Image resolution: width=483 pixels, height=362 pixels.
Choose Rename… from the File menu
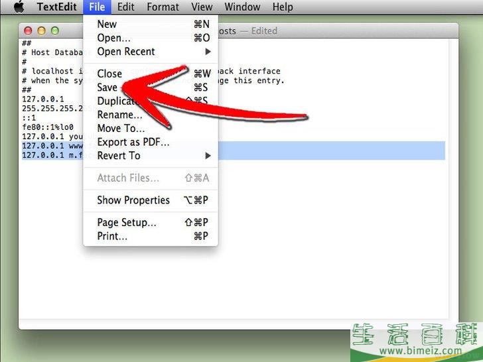click(x=151, y=115)
